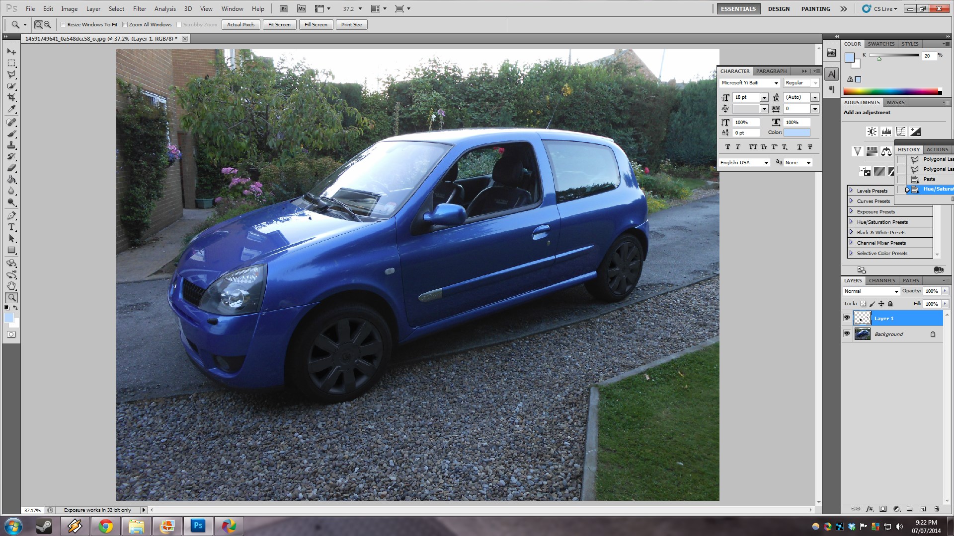
Task: Select the Eyedropper tool
Action: pyautogui.click(x=11, y=109)
